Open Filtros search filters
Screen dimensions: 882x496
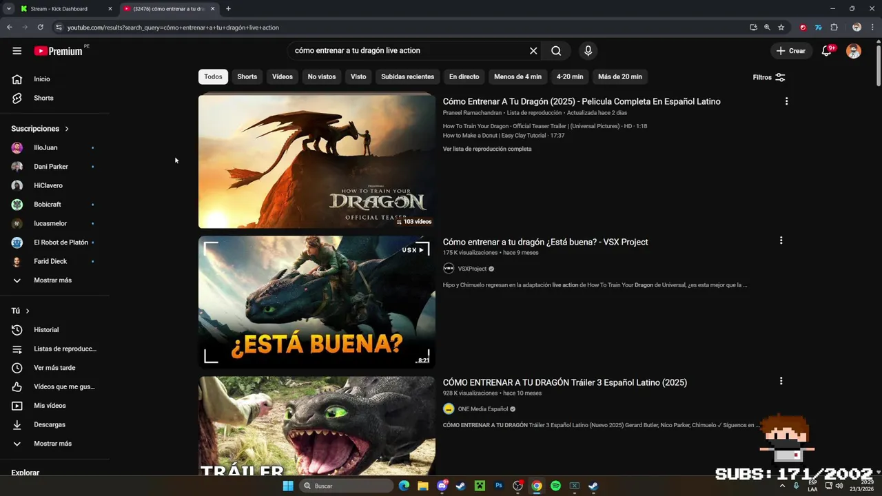769,77
